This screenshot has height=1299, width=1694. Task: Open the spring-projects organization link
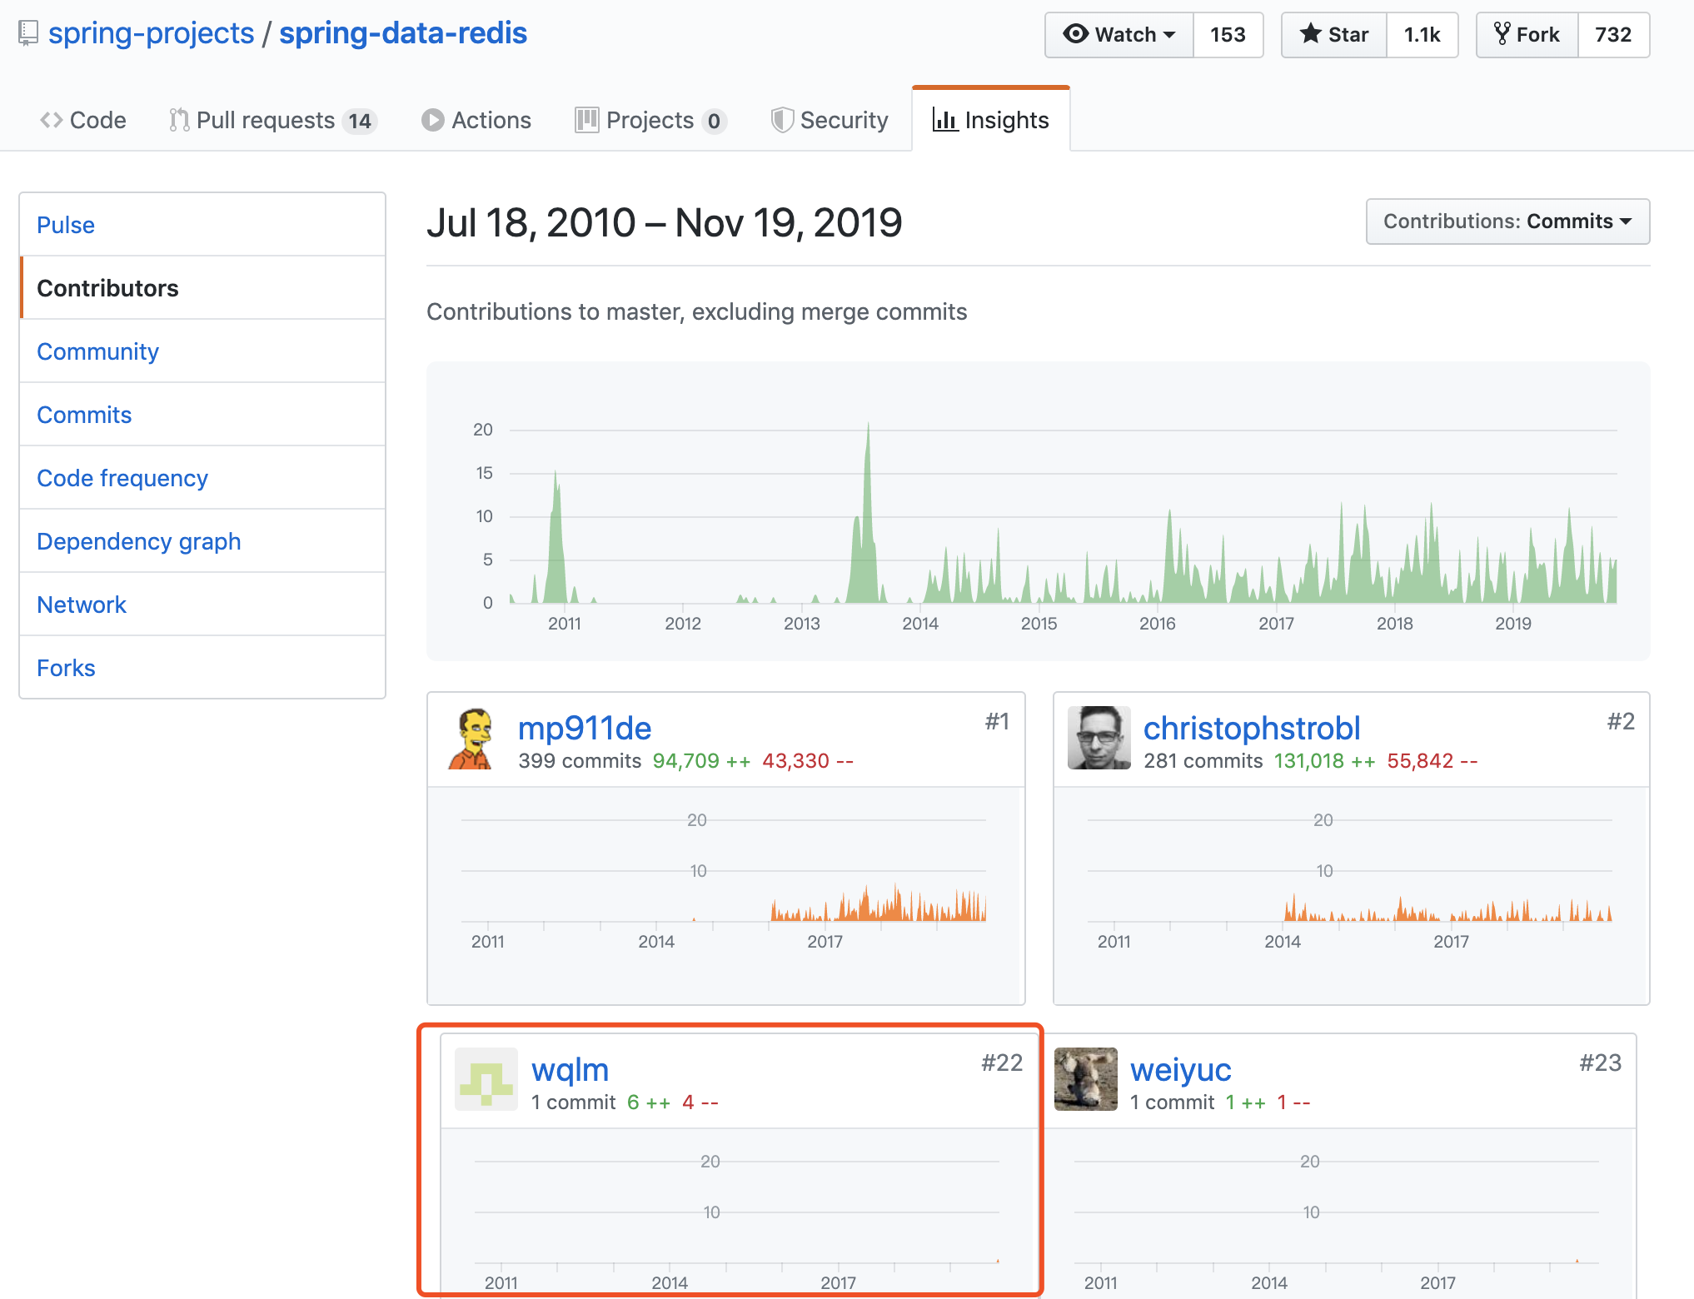(151, 33)
